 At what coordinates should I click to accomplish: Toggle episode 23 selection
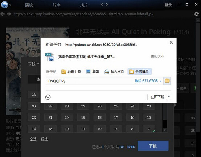coord(149,106)
